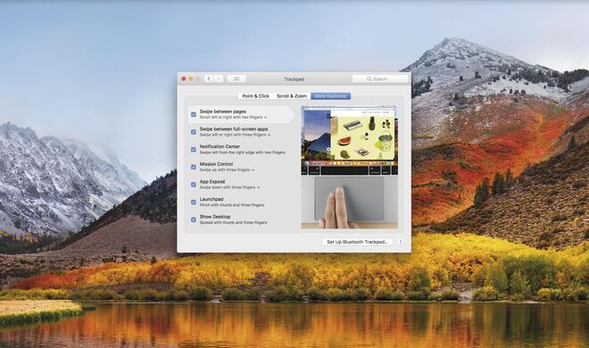Viewport: 589px width, 348px height.
Task: Disable the Show Desktop checkbox
Action: (x=194, y=220)
